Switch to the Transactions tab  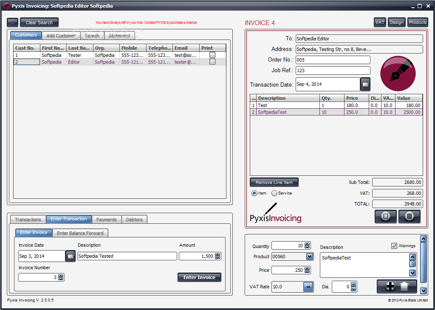[28, 219]
